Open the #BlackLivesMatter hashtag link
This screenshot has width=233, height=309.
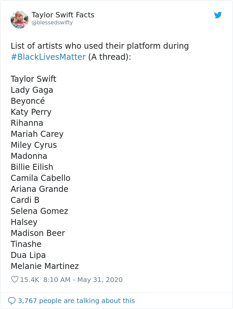[x=48, y=57]
